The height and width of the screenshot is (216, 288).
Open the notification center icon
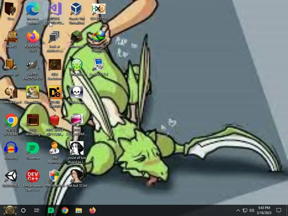279,210
